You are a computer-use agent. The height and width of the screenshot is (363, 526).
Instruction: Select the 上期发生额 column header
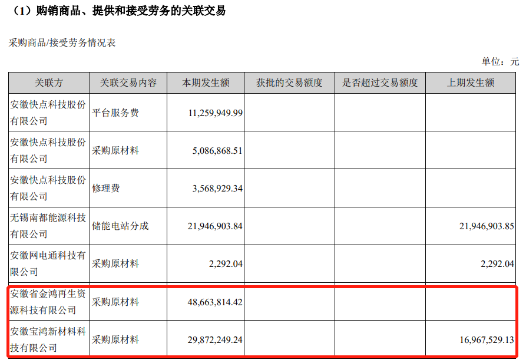pos(470,83)
